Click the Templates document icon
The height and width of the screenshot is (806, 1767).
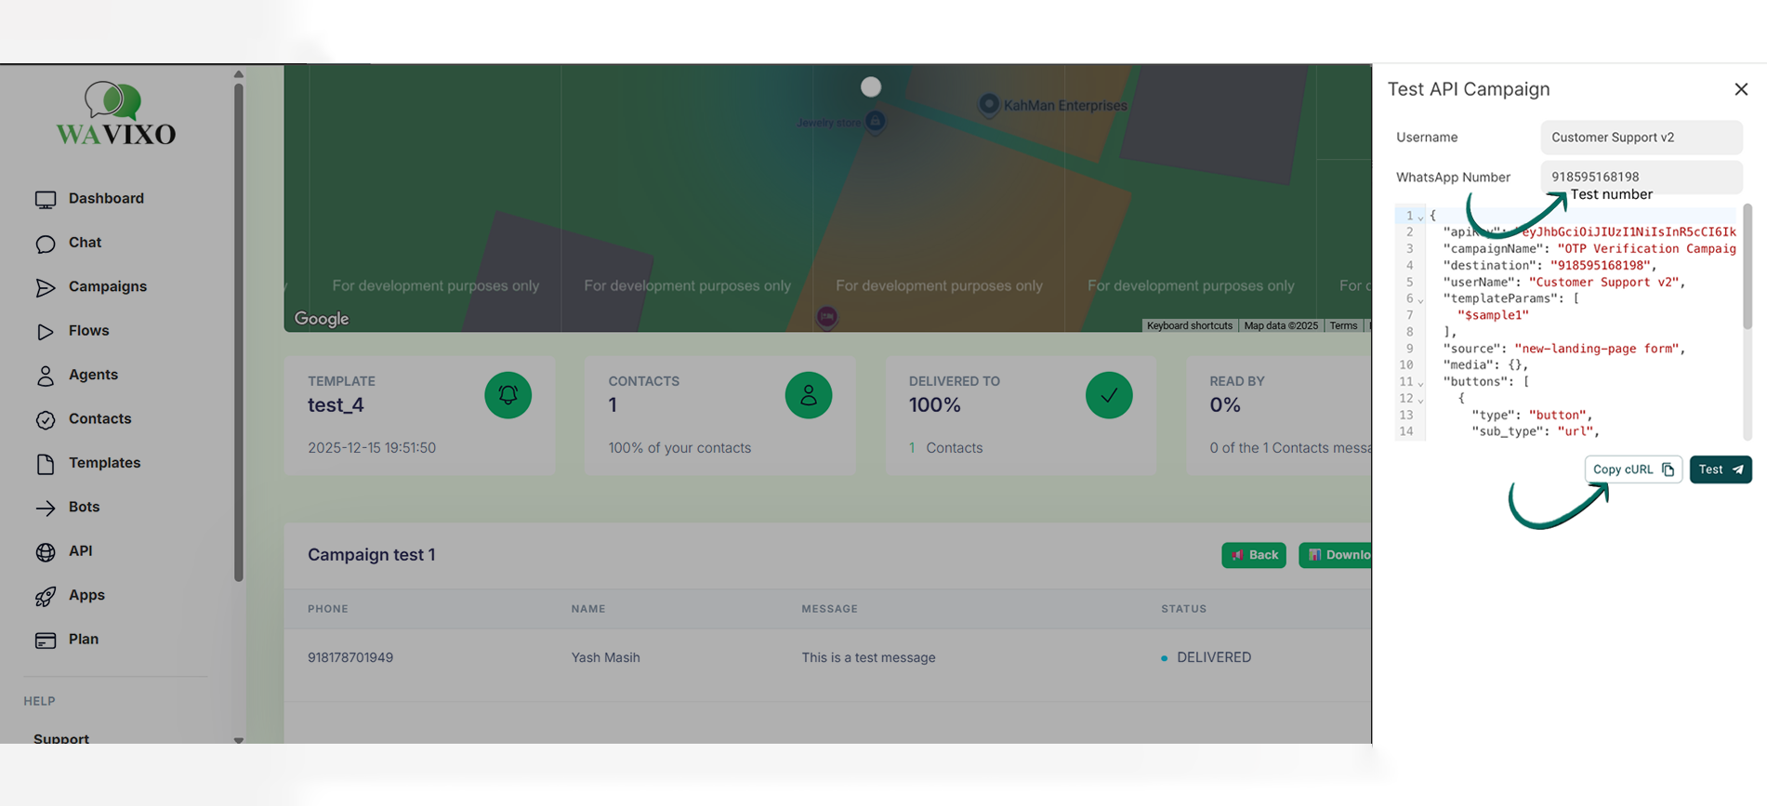[x=46, y=464]
